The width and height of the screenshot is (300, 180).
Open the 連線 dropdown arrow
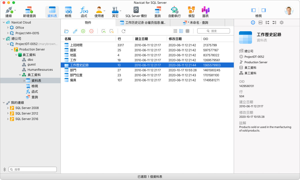(x=15, y=10)
